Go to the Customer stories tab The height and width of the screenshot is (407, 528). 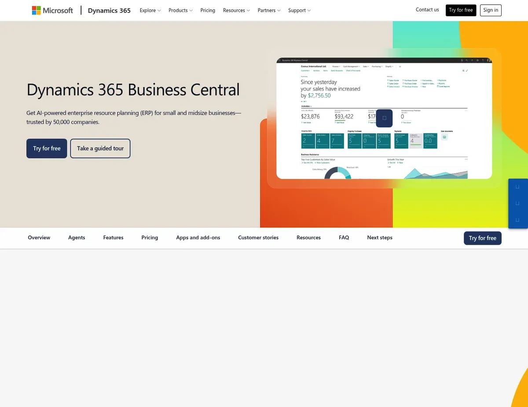pos(258,238)
